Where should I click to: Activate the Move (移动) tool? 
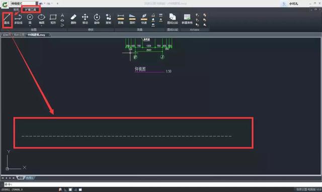tap(85, 19)
